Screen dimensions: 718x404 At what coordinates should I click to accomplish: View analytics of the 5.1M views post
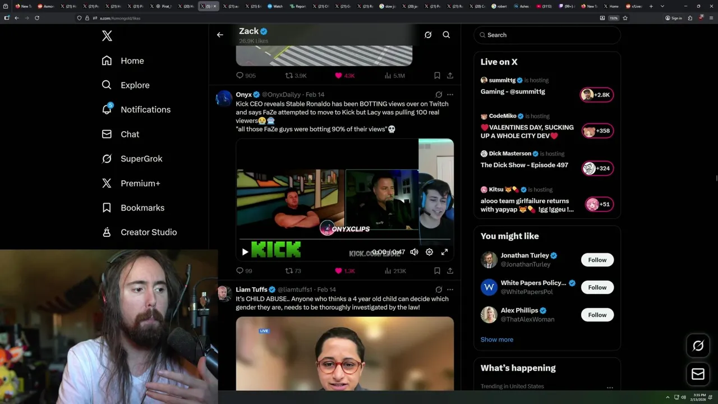395,75
